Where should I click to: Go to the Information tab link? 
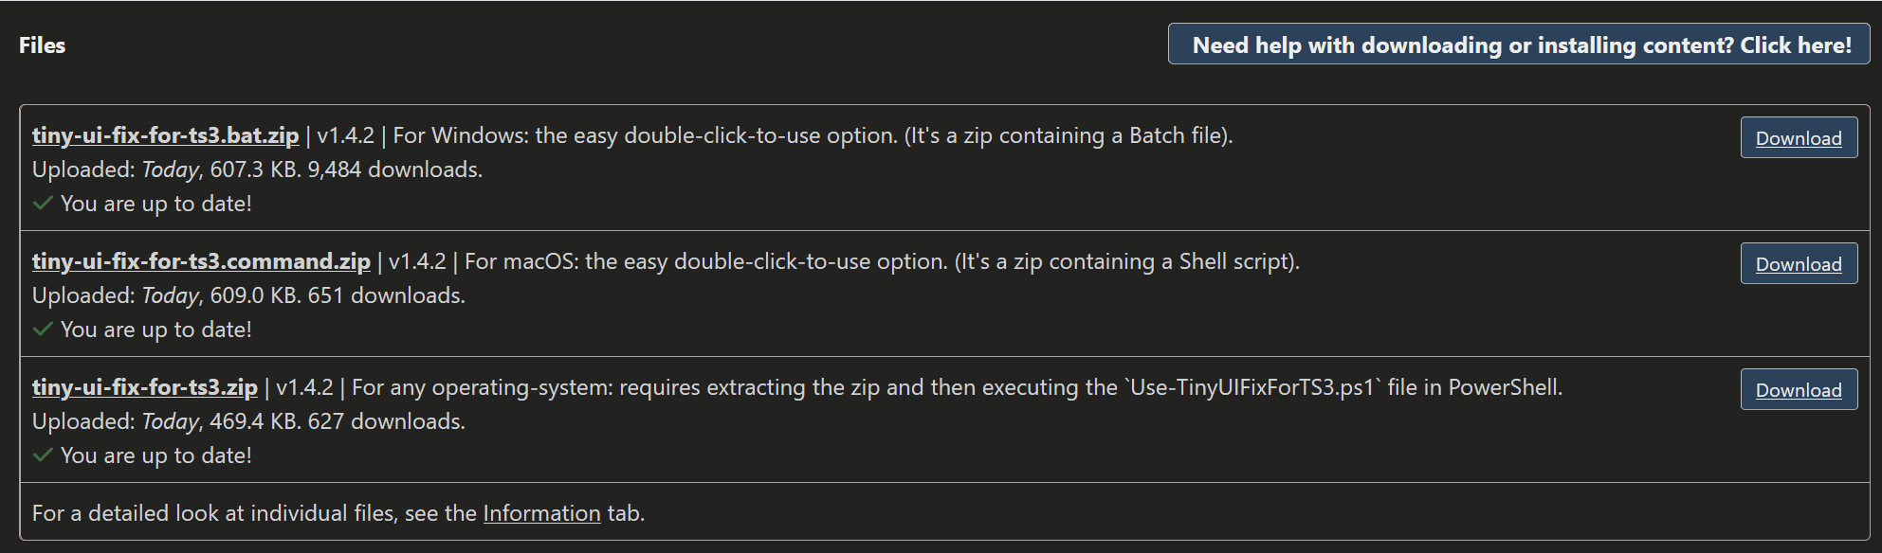pyautogui.click(x=541, y=513)
